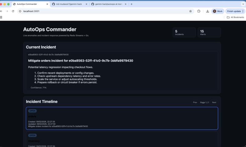The height and width of the screenshot is (147, 246).
Task: Close the gemini-hack/autoops tab
Action: pos(125,4)
